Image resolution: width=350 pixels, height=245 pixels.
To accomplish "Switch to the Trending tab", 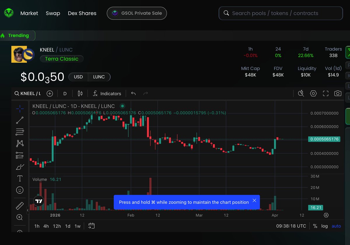I will pos(17,35).
